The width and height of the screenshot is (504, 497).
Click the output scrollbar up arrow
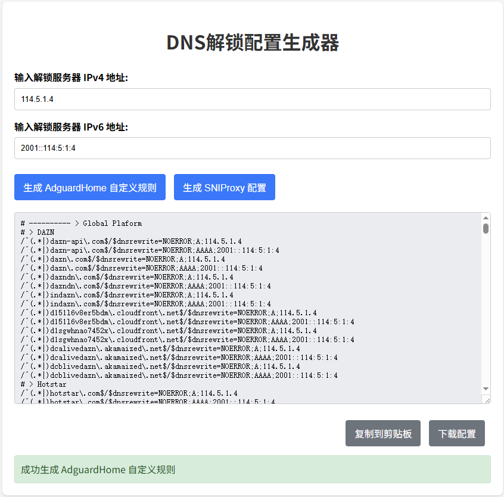click(x=486, y=218)
